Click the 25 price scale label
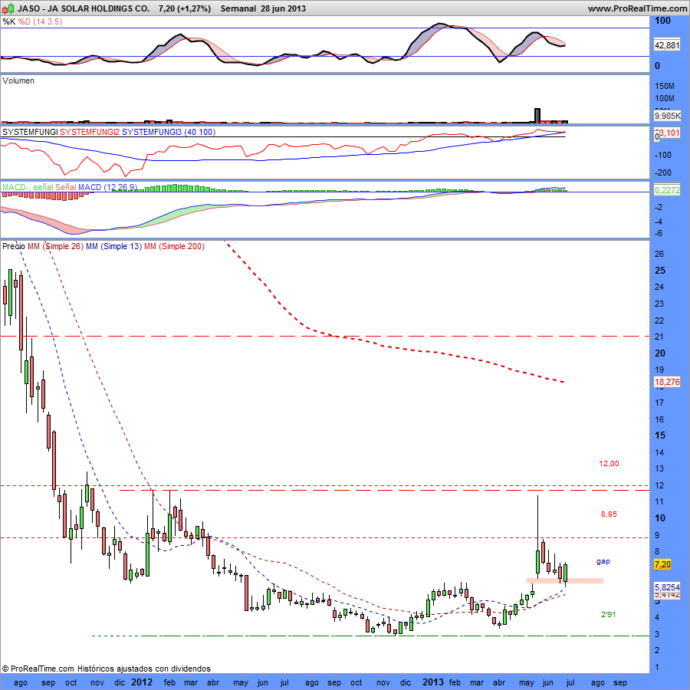Image resolution: width=690 pixels, height=690 pixels. tap(659, 271)
